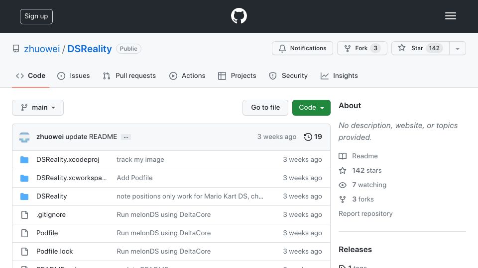The image size is (478, 268).
Task: Click the fork icon beside 3 forks
Action: coord(343,200)
